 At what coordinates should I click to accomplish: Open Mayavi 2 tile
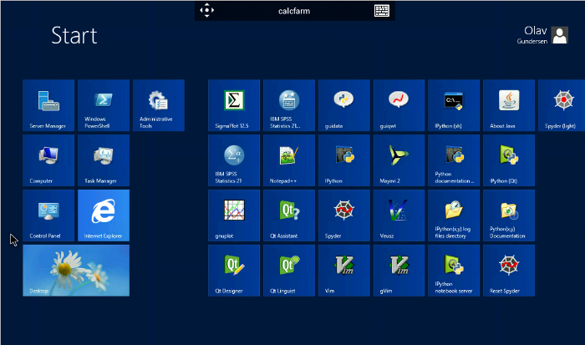click(x=399, y=160)
